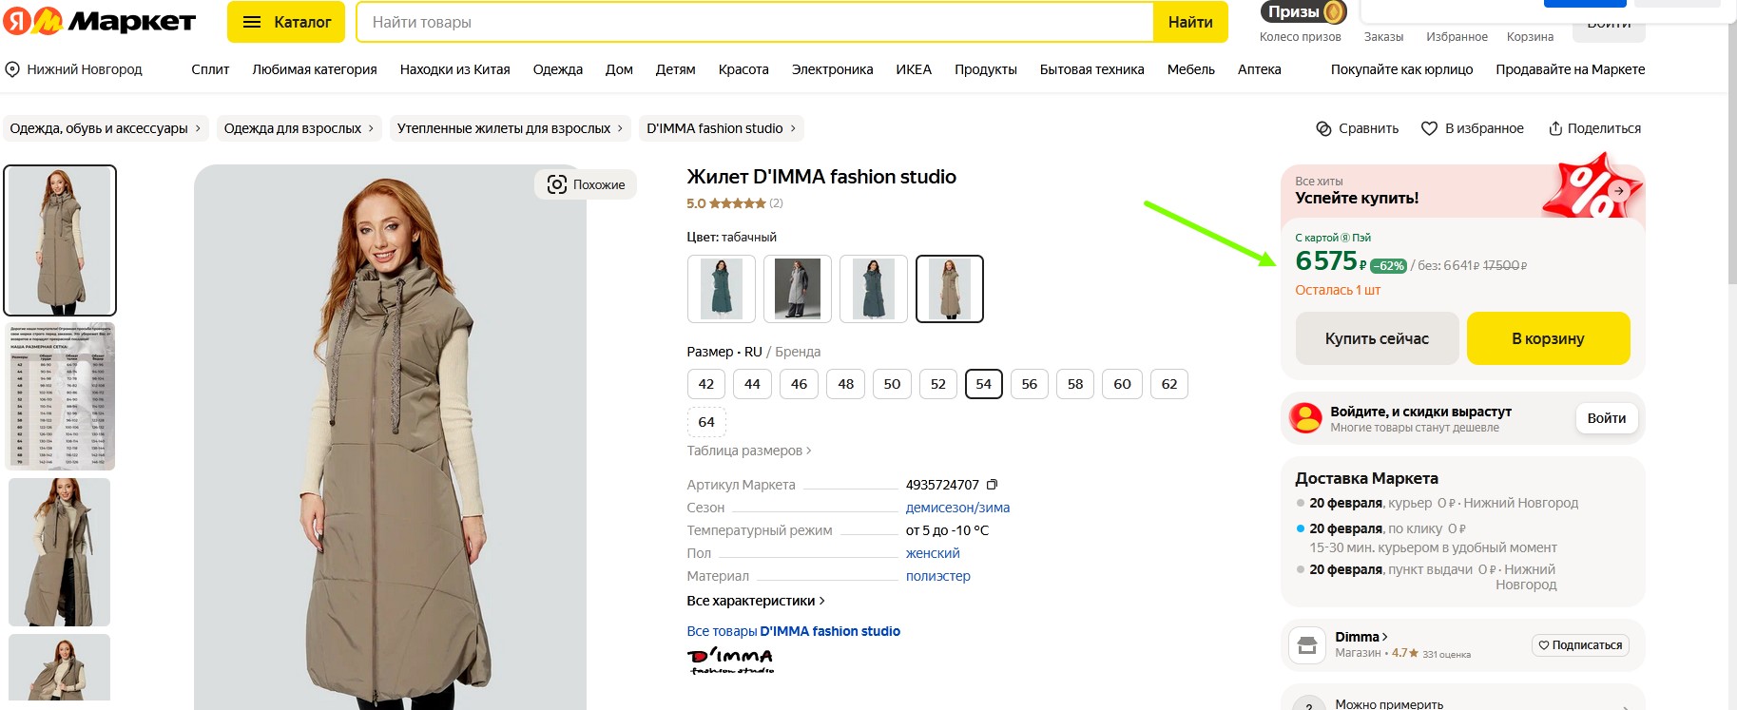Click the Нижний Новгород location pin
The width and height of the screenshot is (1737, 710).
click(12, 69)
